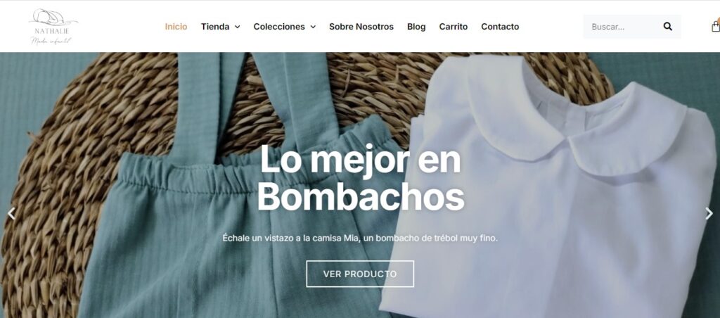
Task: Expand the Colecciones dropdown chevron
Action: pyautogui.click(x=313, y=27)
